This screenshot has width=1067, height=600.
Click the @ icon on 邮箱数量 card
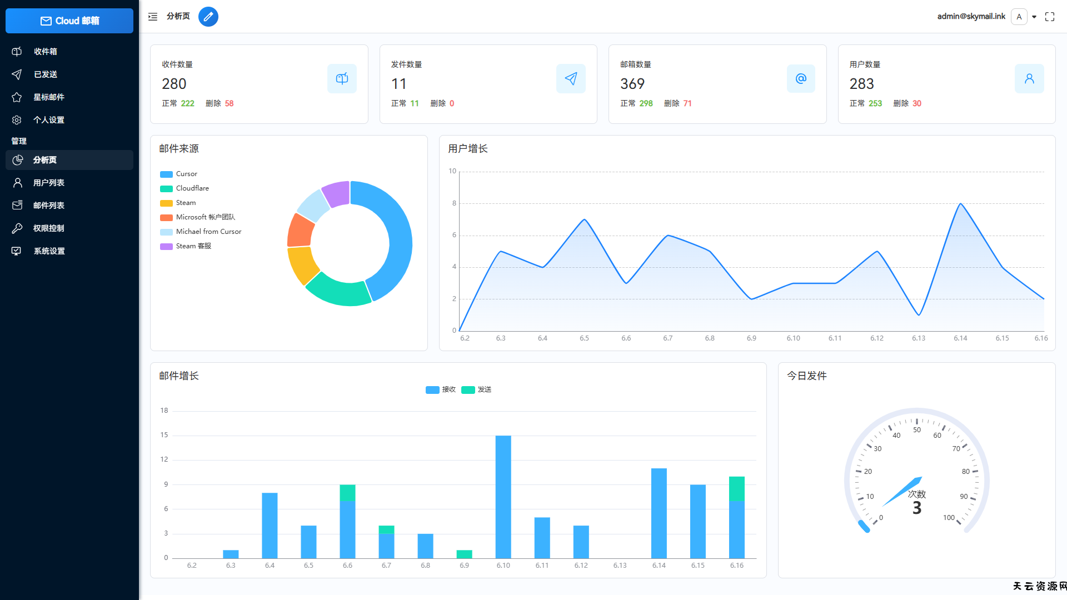point(800,78)
